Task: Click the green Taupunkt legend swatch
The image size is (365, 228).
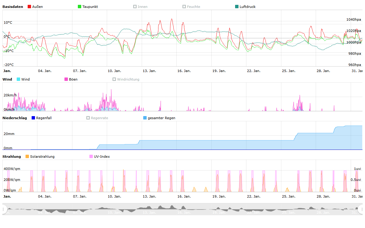Action: coord(80,7)
